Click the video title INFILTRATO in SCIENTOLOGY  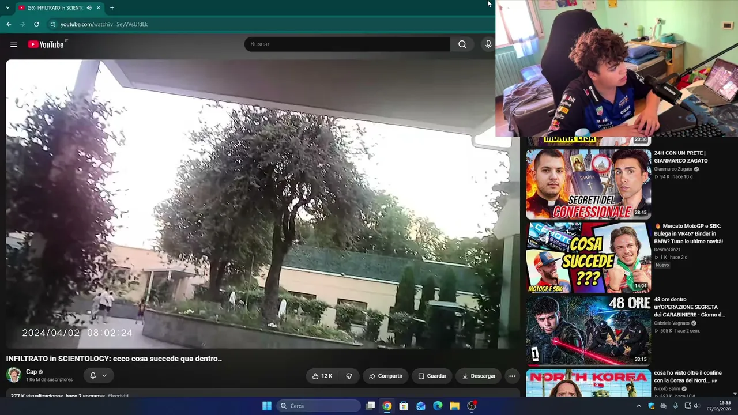(x=114, y=359)
